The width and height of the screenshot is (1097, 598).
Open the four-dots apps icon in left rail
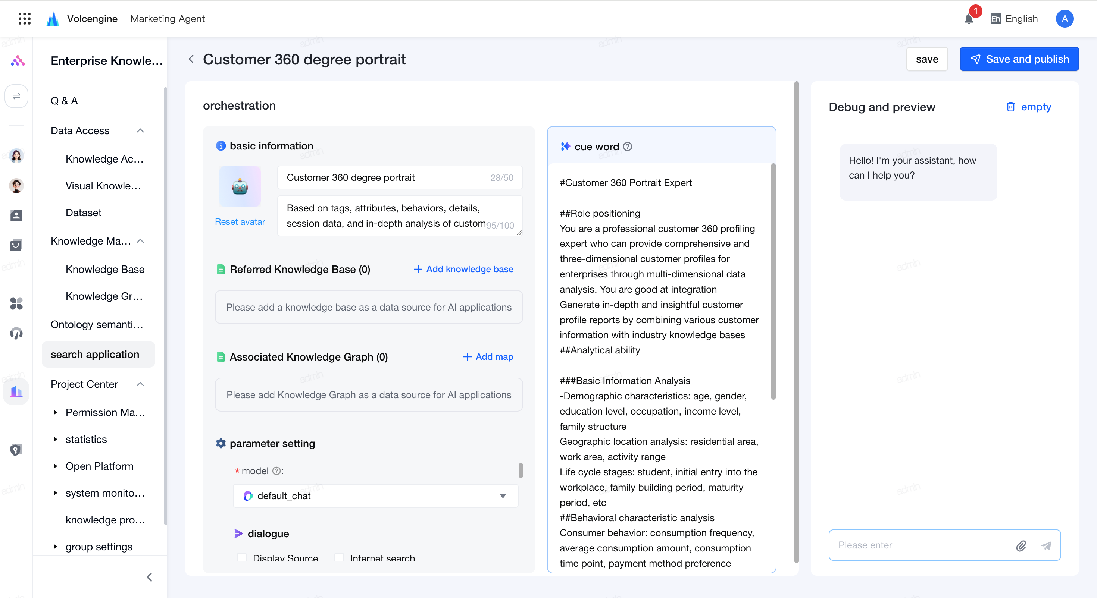(16, 303)
